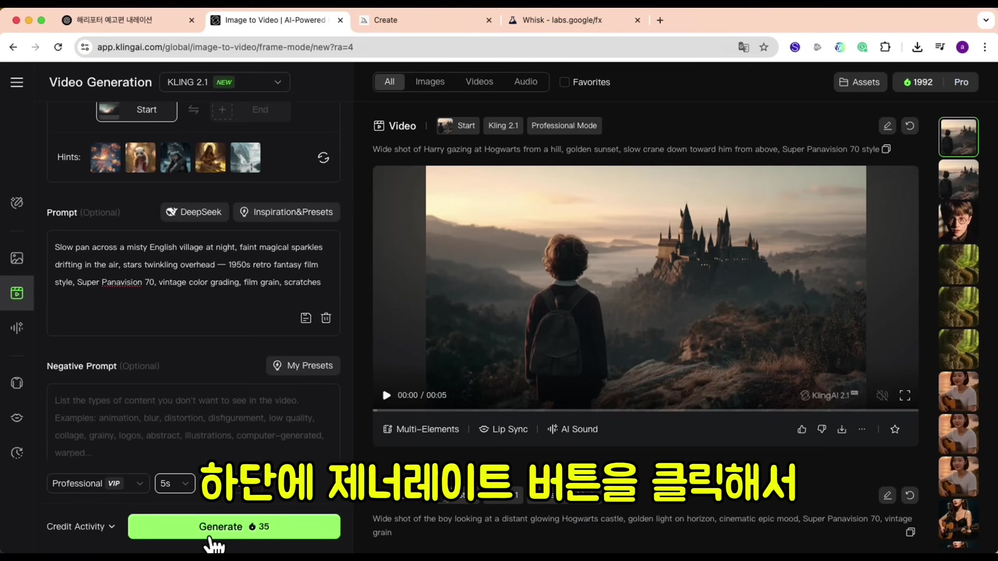The height and width of the screenshot is (561, 998).
Task: Click the video progress bar
Action: point(645,410)
